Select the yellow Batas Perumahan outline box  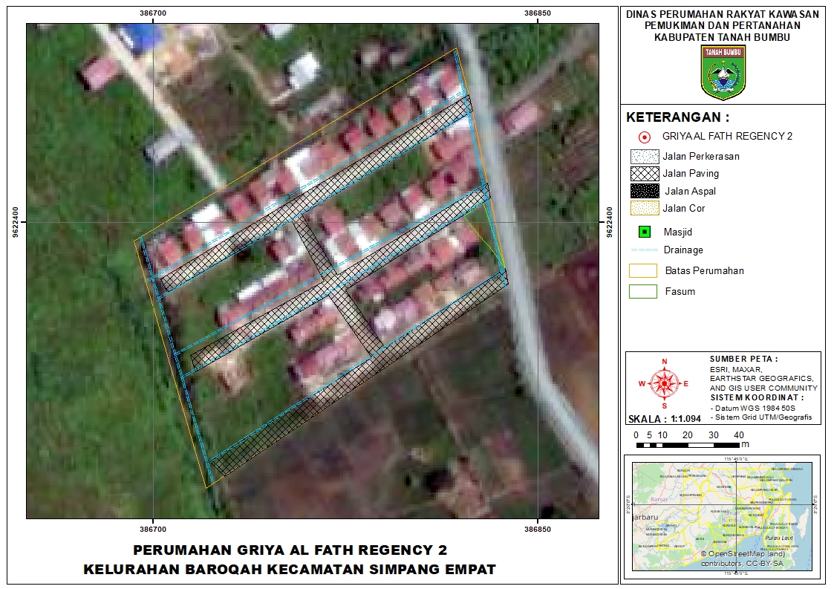pyautogui.click(x=643, y=270)
